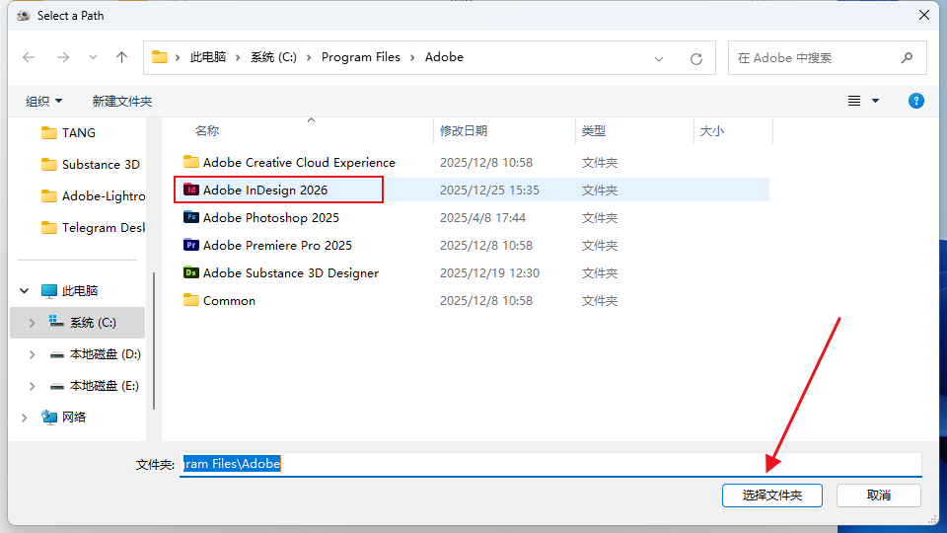Sort by the 名称 column header
The width and height of the screenshot is (947, 533).
click(206, 131)
